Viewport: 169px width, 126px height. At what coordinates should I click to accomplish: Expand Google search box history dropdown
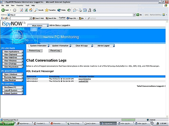click(30, 18)
